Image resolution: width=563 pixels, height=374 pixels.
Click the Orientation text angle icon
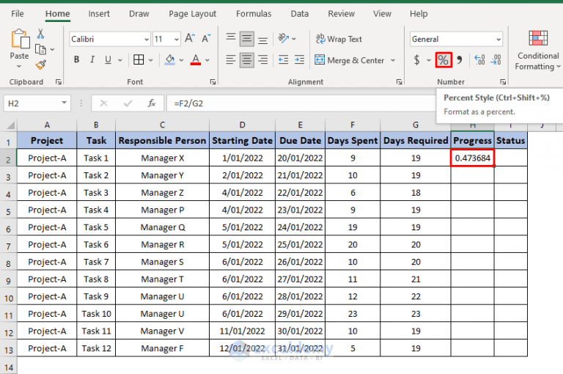284,38
